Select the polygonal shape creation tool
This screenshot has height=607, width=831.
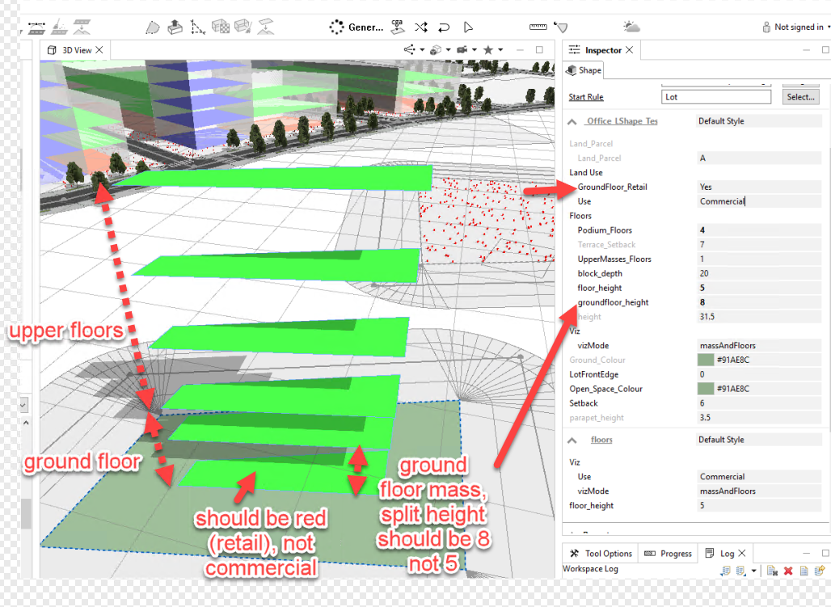[153, 27]
